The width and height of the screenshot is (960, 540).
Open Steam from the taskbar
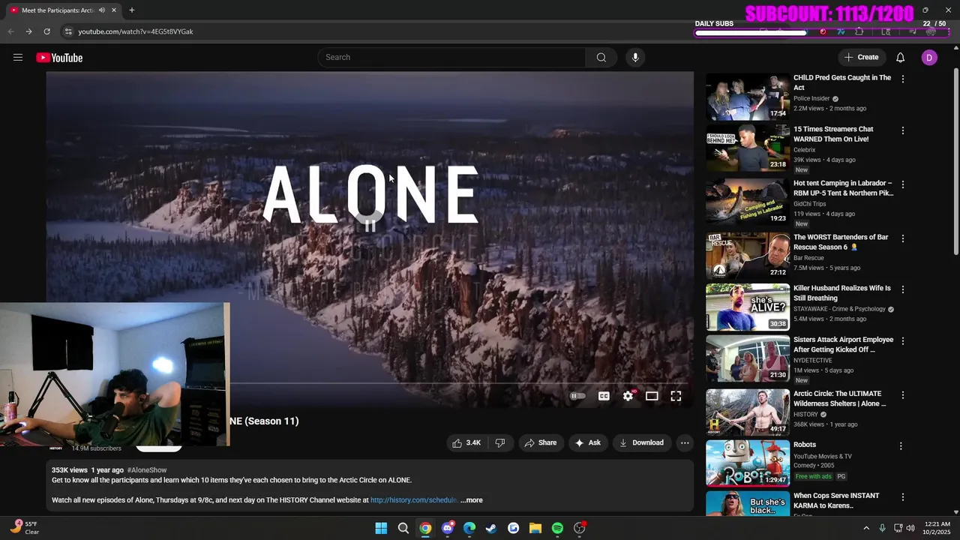pyautogui.click(x=491, y=529)
